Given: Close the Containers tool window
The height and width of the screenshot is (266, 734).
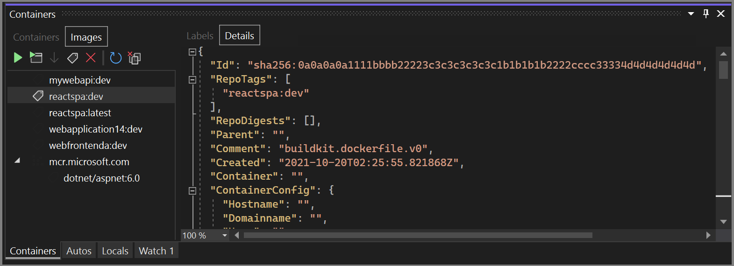Looking at the screenshot, I should coord(721,14).
